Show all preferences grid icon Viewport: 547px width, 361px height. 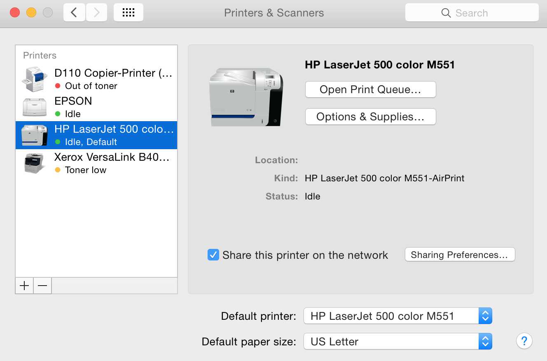point(129,13)
